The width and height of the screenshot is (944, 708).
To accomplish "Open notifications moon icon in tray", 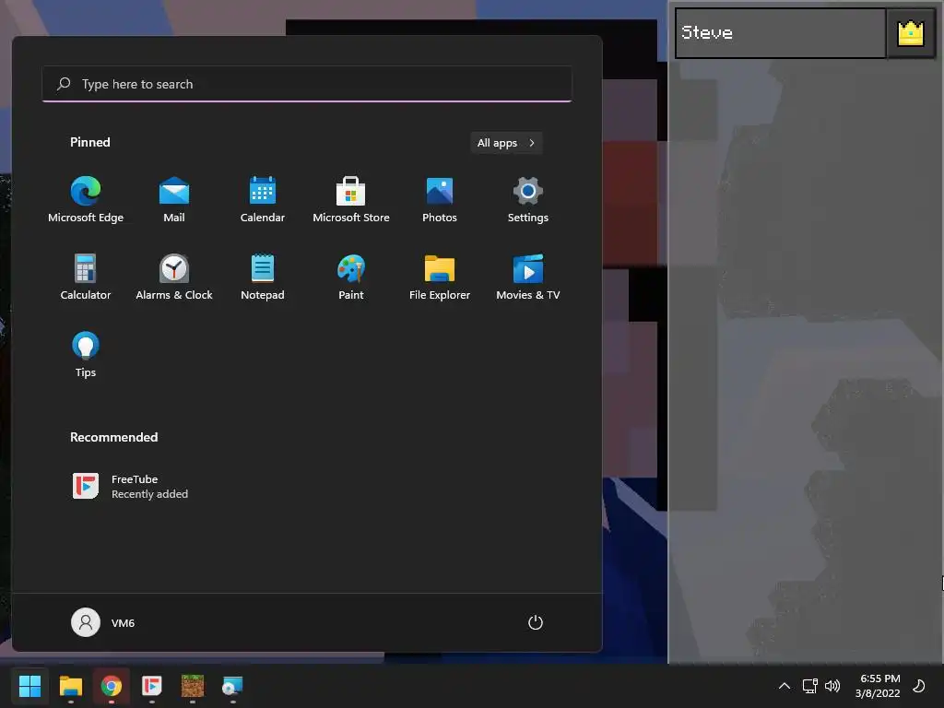I will (919, 686).
